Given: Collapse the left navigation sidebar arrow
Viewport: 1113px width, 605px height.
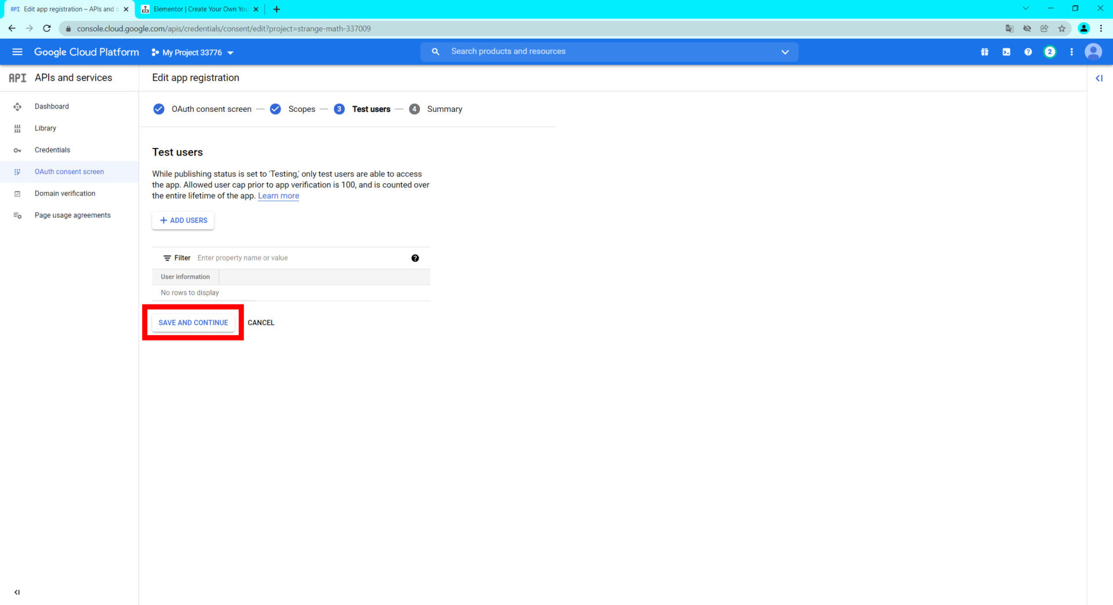Looking at the screenshot, I should point(17,592).
